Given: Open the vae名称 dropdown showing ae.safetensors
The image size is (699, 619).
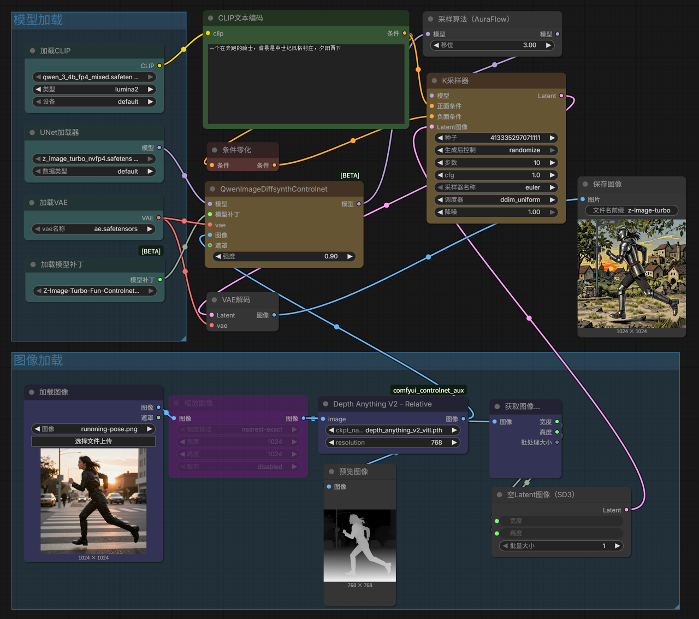Looking at the screenshot, I should [x=93, y=229].
